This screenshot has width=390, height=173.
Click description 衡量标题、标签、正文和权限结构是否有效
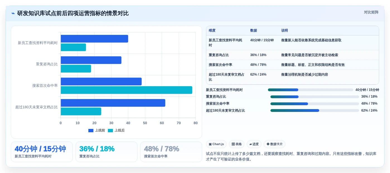pos(313,65)
